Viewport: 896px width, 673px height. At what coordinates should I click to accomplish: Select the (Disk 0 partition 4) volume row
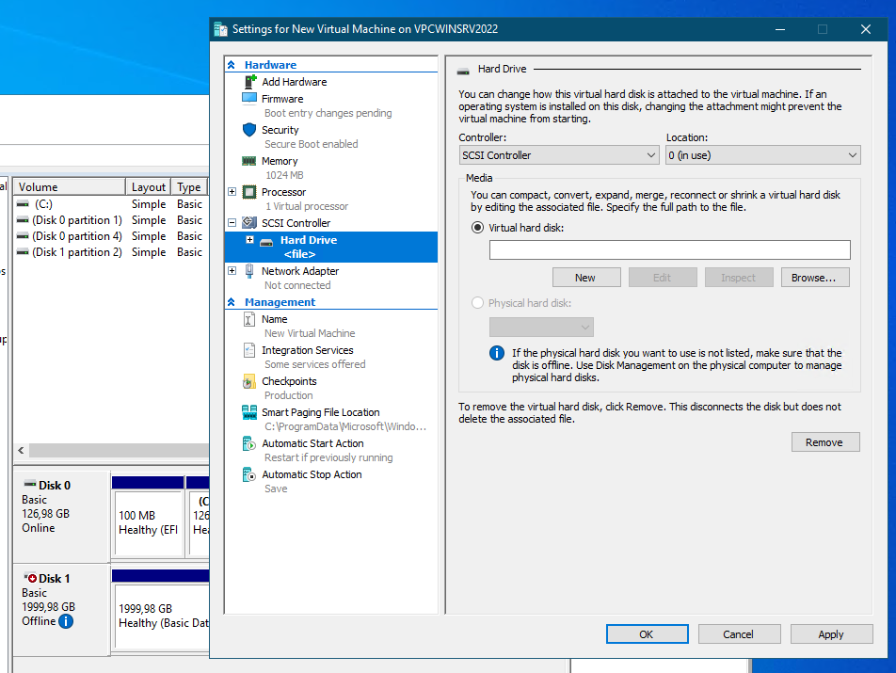pos(111,236)
